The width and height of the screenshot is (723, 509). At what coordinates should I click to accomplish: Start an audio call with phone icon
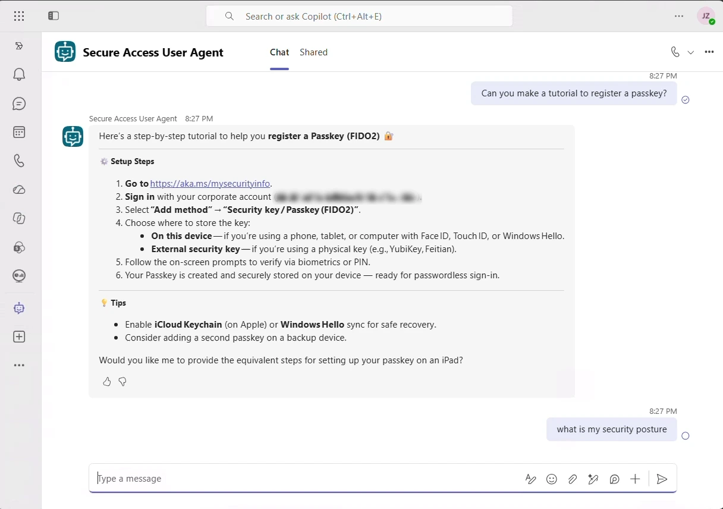point(675,52)
